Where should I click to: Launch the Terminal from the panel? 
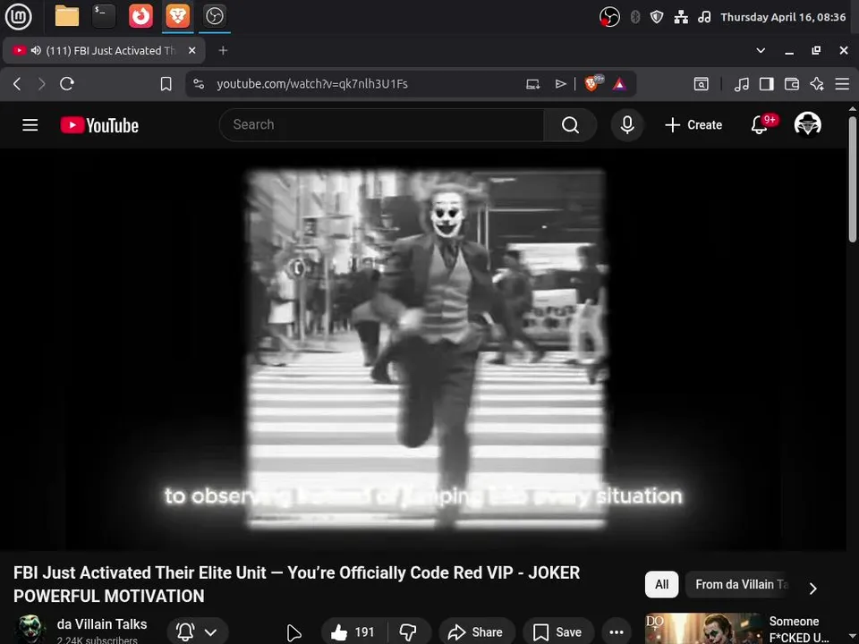pyautogui.click(x=104, y=16)
